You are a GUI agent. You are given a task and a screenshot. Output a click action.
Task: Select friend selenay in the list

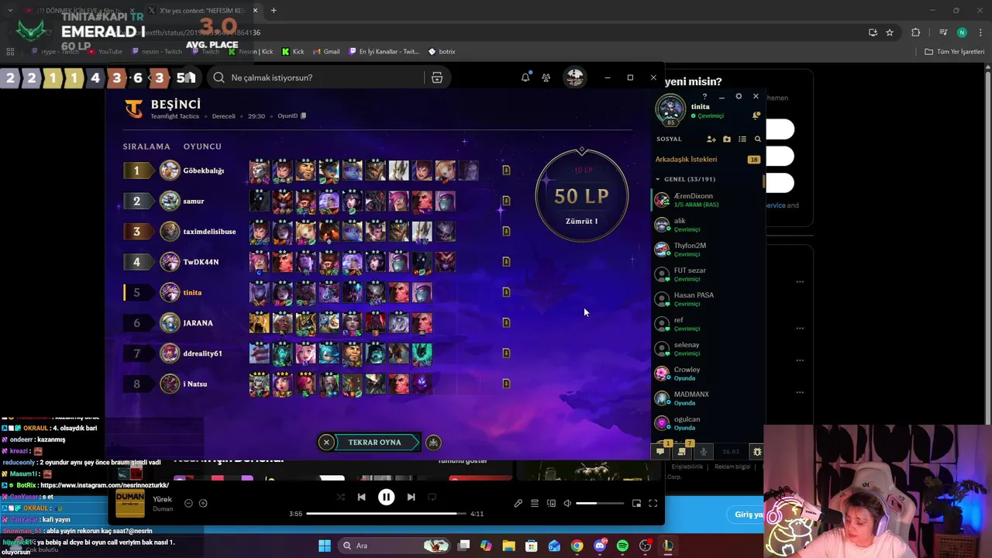708,349
